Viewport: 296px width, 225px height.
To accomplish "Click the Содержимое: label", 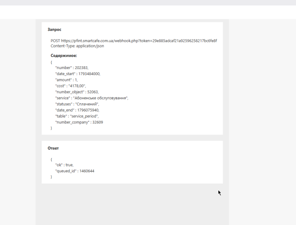I will [64, 56].
